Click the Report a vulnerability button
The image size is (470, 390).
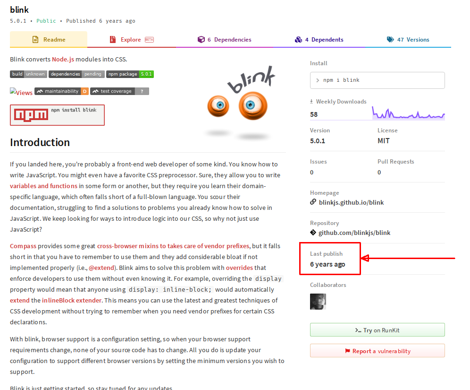coord(378,351)
